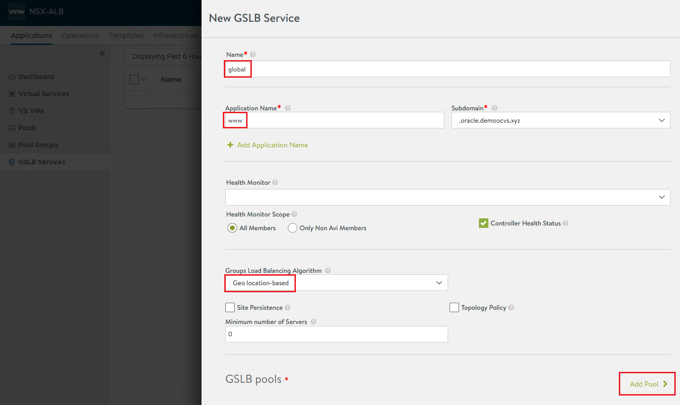Open help icon next to Name label

pyautogui.click(x=253, y=54)
